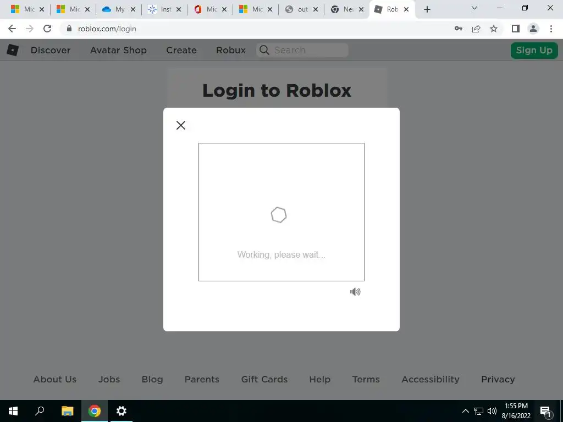
Task: Bookmark this tab with the star icon
Action: pos(494,29)
